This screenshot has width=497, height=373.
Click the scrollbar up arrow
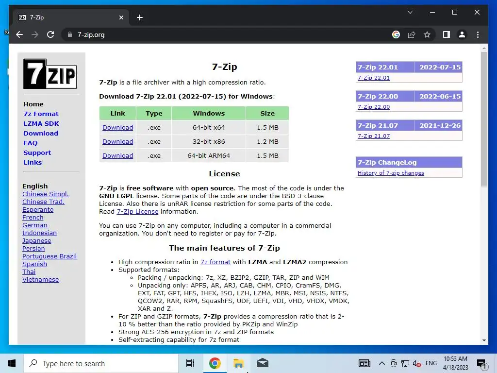(x=484, y=48)
